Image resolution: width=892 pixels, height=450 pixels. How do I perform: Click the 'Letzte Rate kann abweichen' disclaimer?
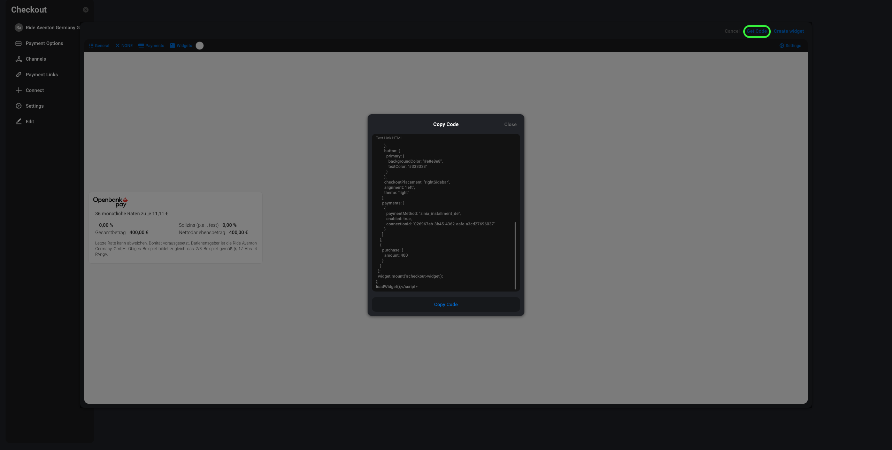coord(176,249)
